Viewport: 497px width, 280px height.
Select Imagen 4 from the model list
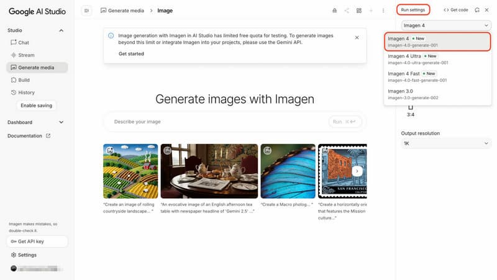(437, 42)
